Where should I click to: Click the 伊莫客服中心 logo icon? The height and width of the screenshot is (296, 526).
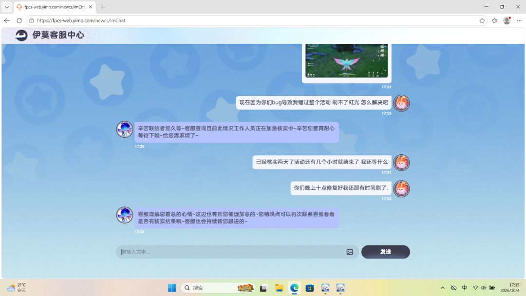(x=21, y=35)
